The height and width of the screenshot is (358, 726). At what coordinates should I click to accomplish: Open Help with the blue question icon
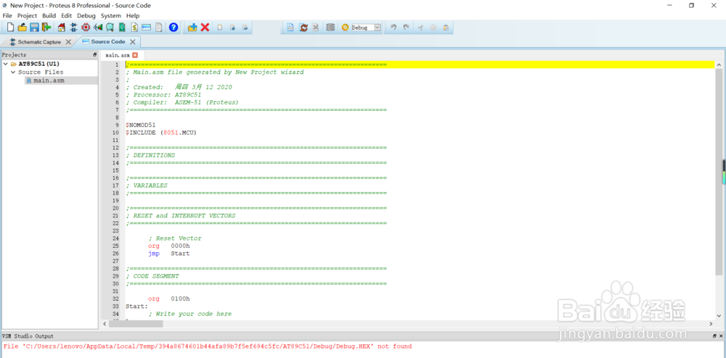(174, 28)
